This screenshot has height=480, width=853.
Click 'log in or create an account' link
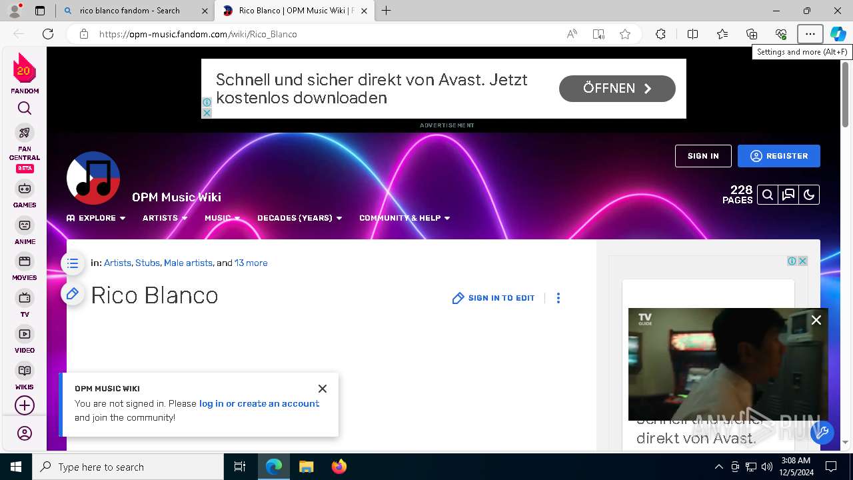point(259,403)
